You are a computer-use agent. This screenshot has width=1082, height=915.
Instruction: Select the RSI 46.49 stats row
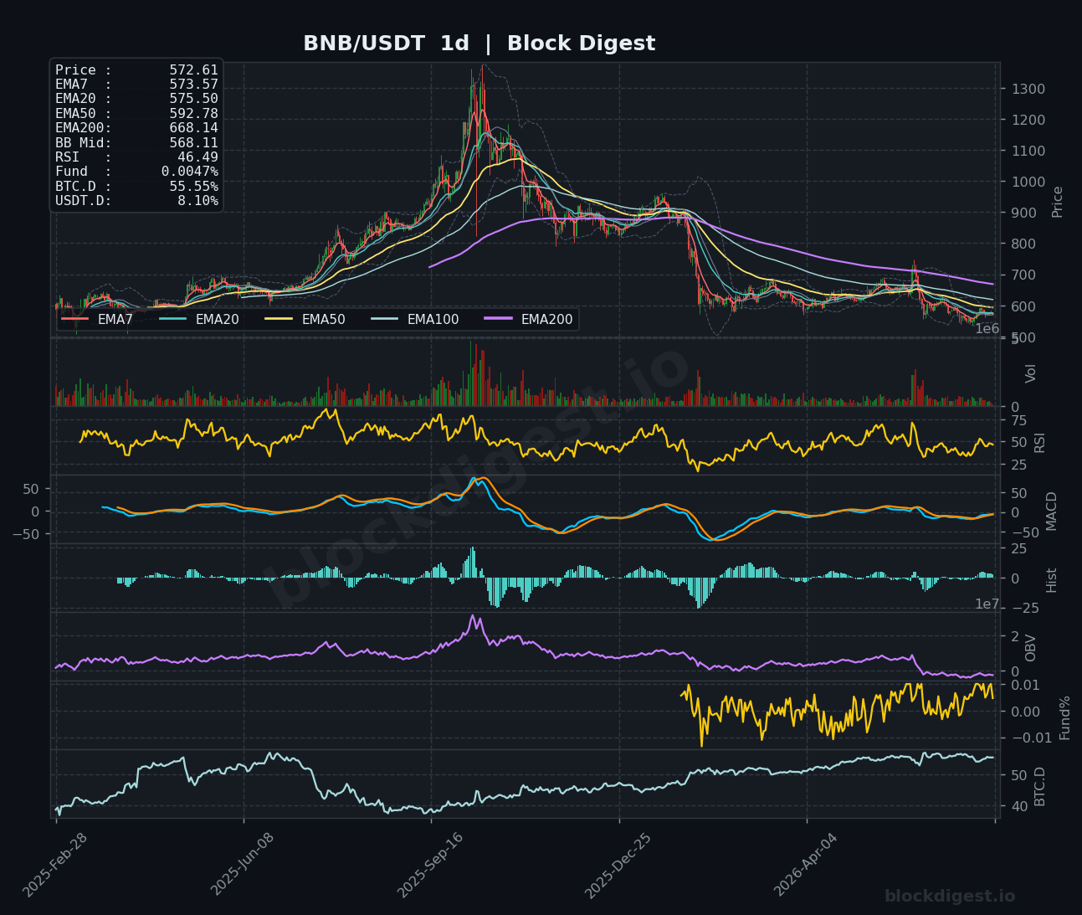[136, 157]
